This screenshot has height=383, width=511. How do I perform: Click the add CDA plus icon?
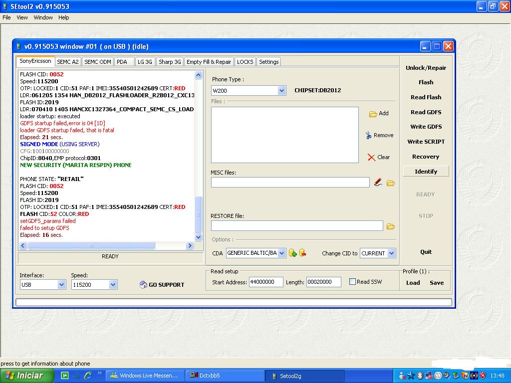pos(292,253)
